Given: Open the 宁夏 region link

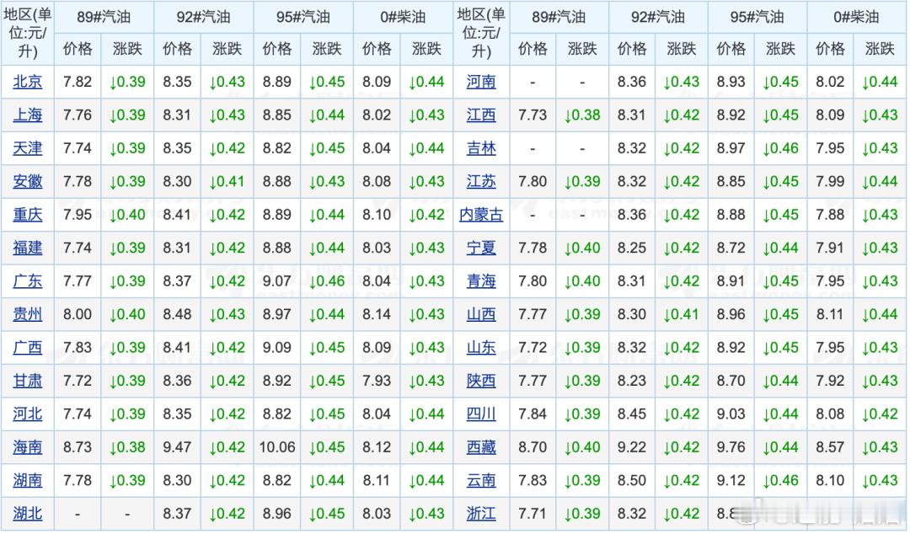Looking at the screenshot, I should click(481, 248).
